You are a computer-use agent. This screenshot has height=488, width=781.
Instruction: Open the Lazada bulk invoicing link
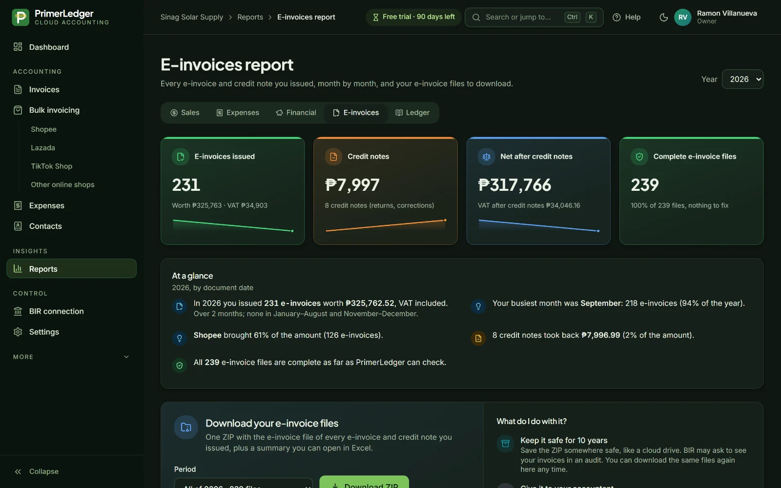43,148
